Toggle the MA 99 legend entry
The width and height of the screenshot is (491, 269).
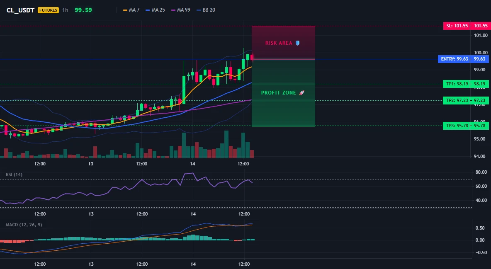(181, 10)
